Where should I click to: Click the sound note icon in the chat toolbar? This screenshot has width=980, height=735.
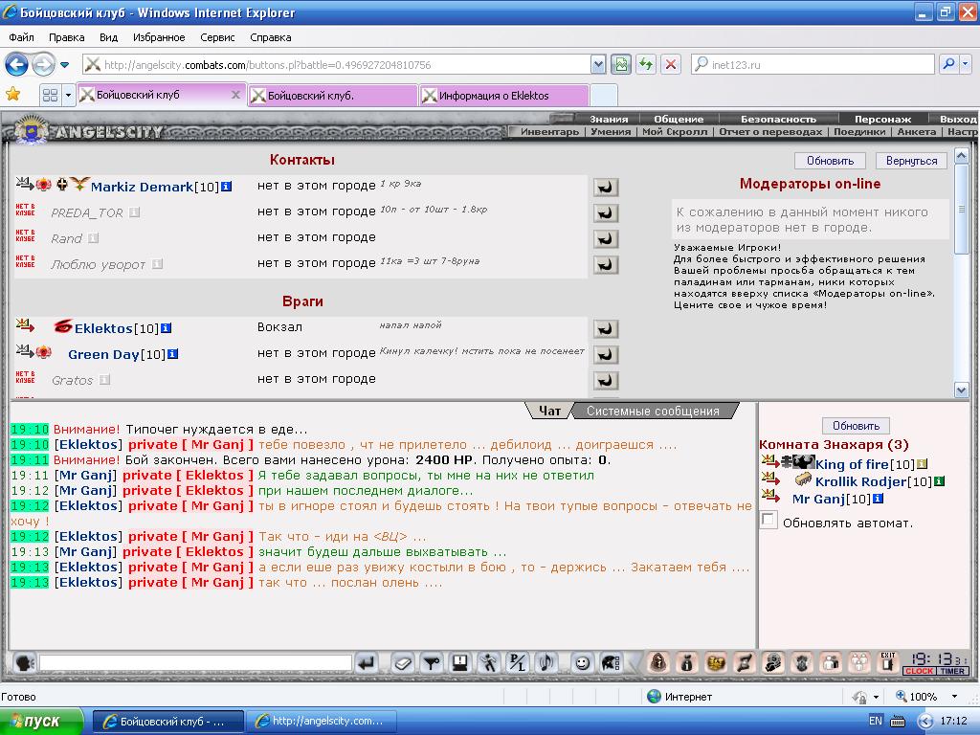(x=546, y=663)
